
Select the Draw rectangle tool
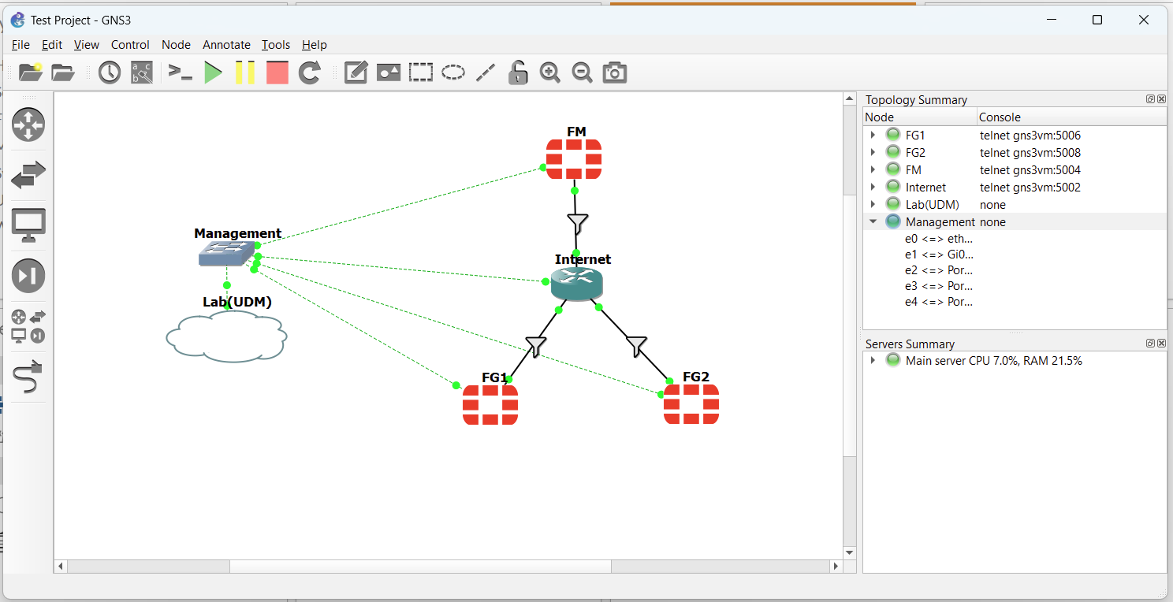click(x=421, y=73)
